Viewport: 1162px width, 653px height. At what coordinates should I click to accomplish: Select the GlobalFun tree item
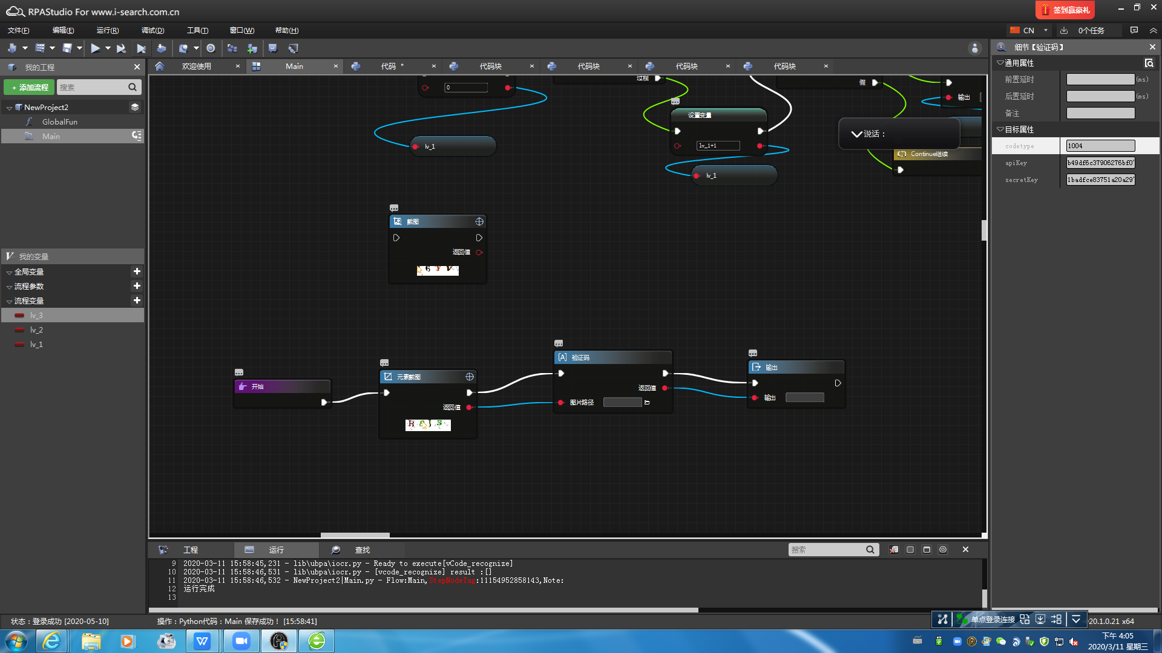coord(59,122)
